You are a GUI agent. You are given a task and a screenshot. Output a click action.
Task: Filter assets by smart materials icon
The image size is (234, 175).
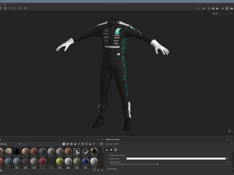[68, 144]
